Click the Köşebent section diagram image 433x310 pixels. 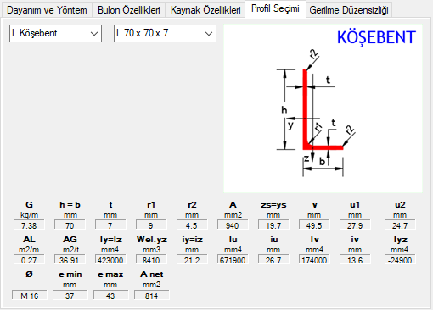point(323,108)
